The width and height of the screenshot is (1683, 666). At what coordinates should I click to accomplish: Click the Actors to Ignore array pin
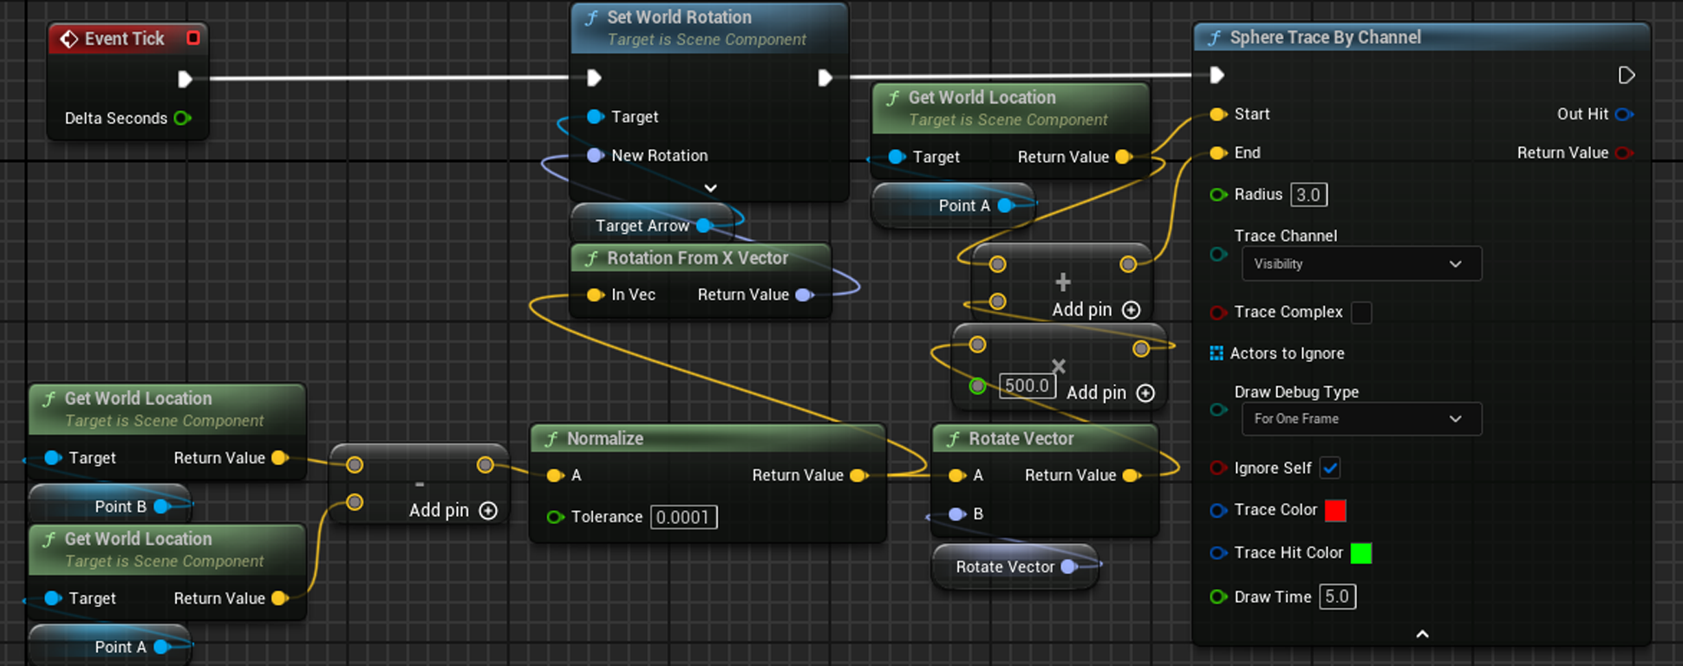1217,352
